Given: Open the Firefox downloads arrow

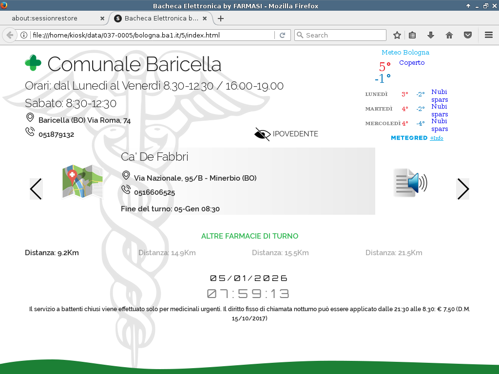Looking at the screenshot, I should pyautogui.click(x=431, y=35).
